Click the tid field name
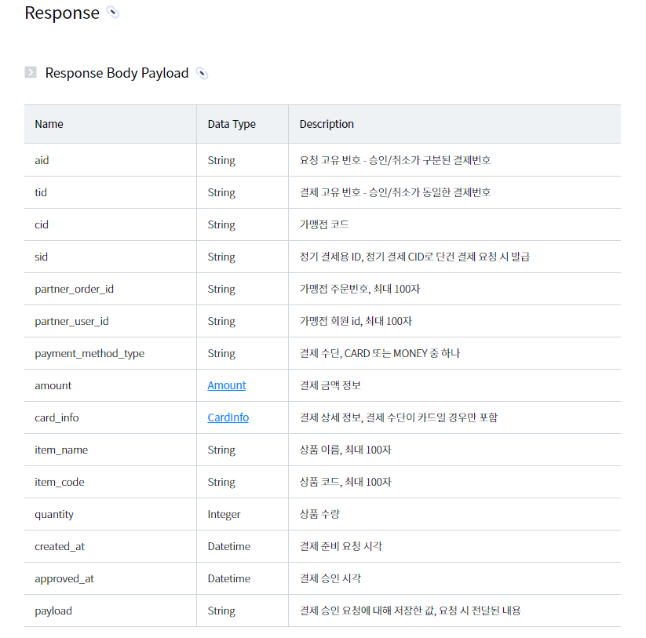 [x=41, y=192]
